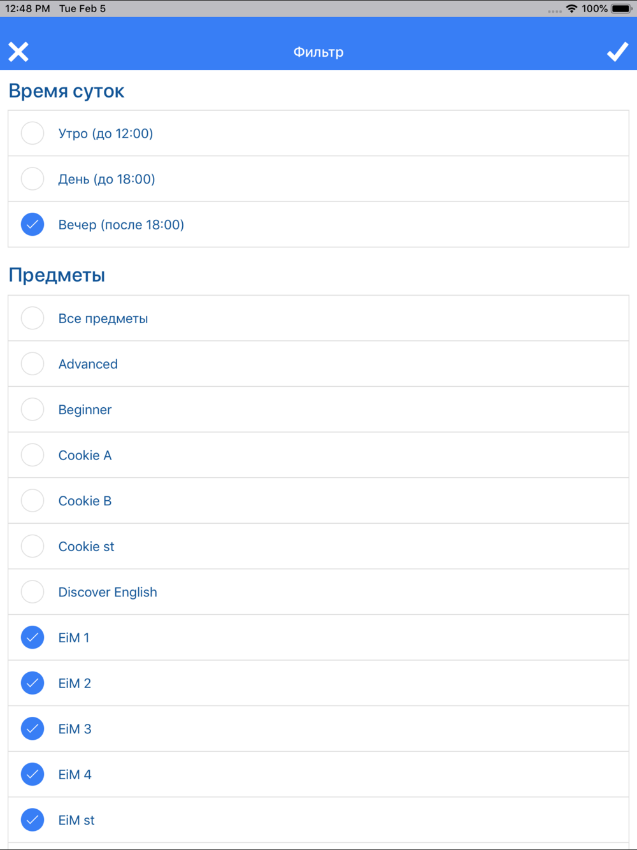Enable the День (до 18:00) checkbox

point(32,179)
